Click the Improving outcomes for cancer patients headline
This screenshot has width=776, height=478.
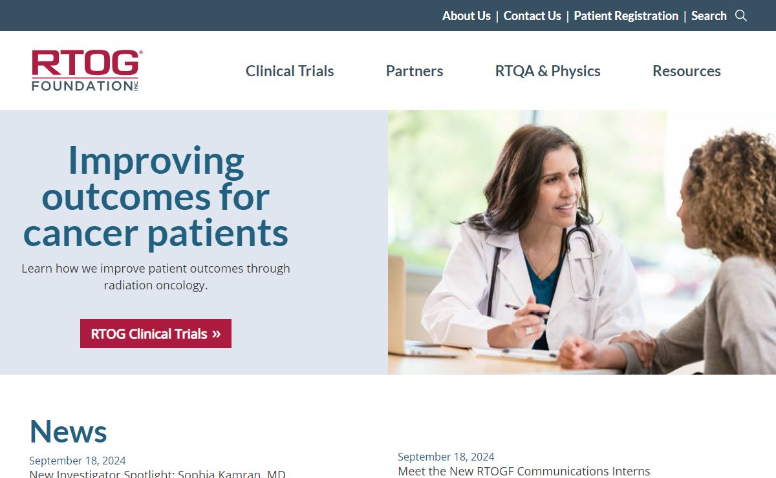click(156, 196)
